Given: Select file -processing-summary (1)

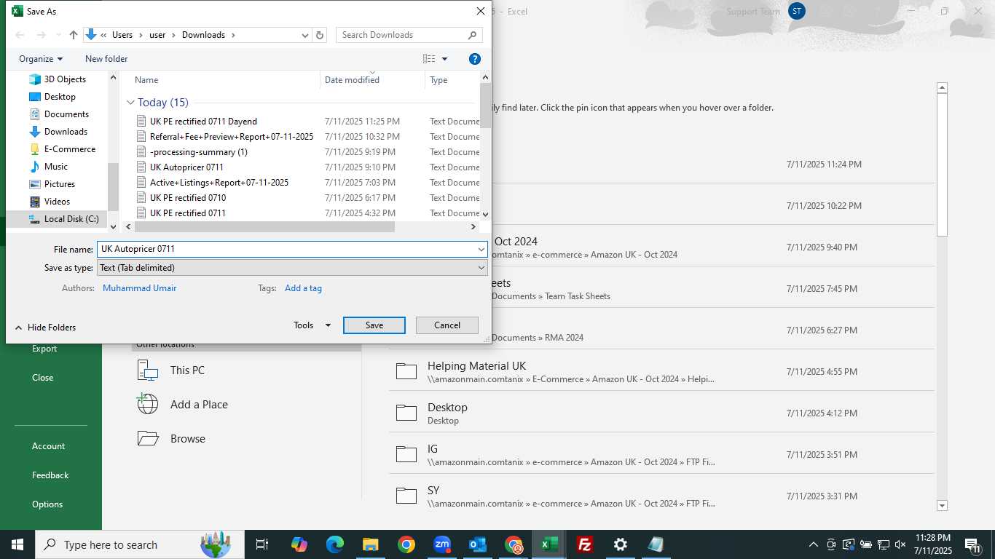Looking at the screenshot, I should 199,152.
